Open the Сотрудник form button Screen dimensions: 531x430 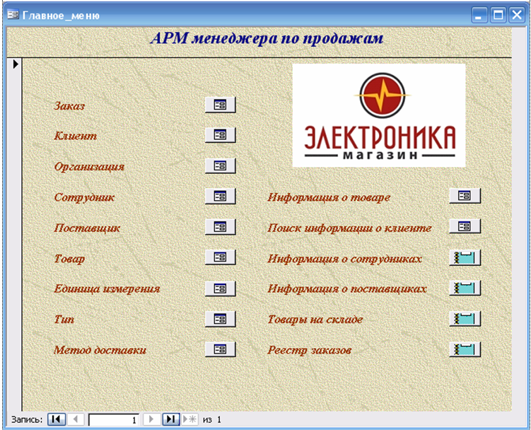click(x=220, y=197)
